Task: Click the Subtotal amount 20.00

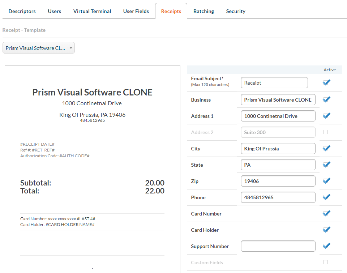Action: click(x=155, y=183)
